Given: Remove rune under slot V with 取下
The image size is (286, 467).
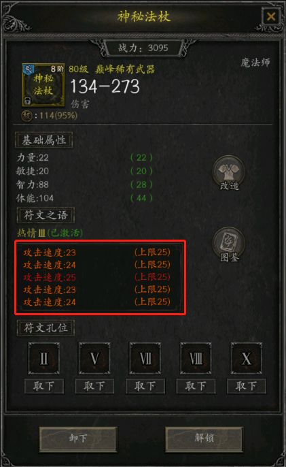Looking at the screenshot, I should [x=94, y=386].
